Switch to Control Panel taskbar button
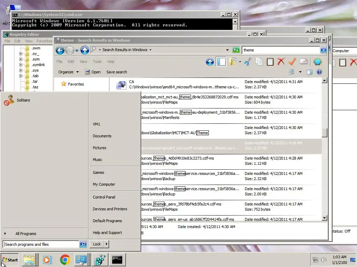The image size is (357, 267). click(81, 260)
